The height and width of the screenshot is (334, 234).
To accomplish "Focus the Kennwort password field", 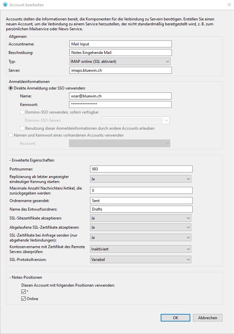I will click(120, 104).
